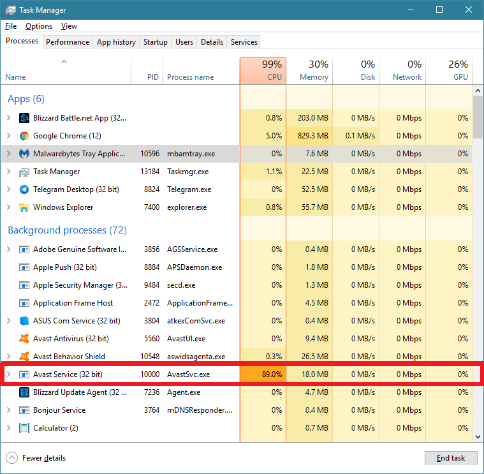Click the ASUS Com Service icon
The width and height of the screenshot is (484, 474).
24,321
